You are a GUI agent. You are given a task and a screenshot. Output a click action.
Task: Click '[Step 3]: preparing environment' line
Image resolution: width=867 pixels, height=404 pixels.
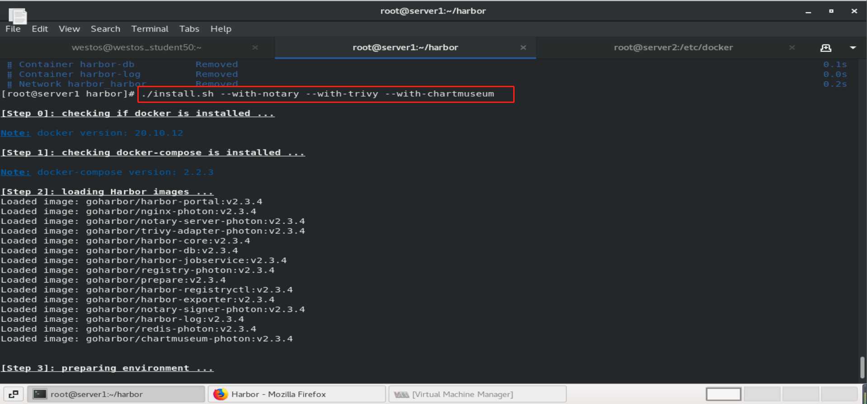[x=107, y=368]
